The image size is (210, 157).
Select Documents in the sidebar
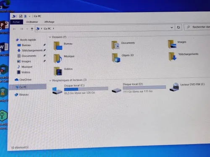(29, 56)
